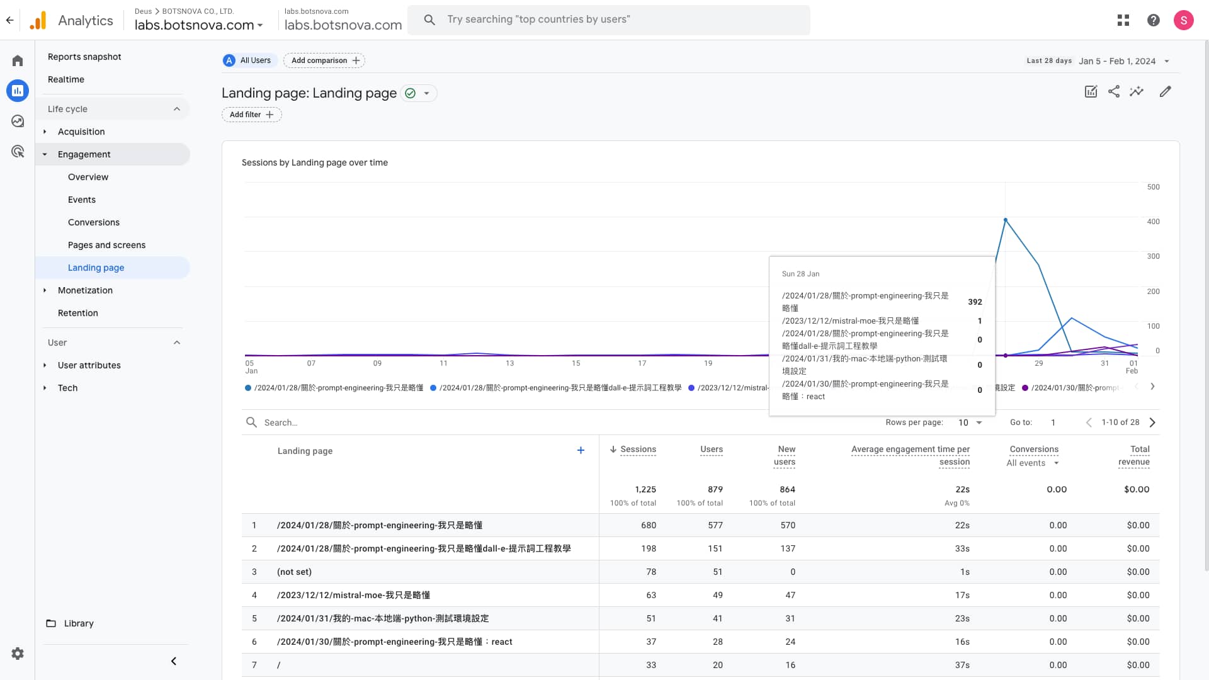Screen dimensions: 1209x680
Task: Sort by Total revenue column header
Action: tap(1134, 455)
